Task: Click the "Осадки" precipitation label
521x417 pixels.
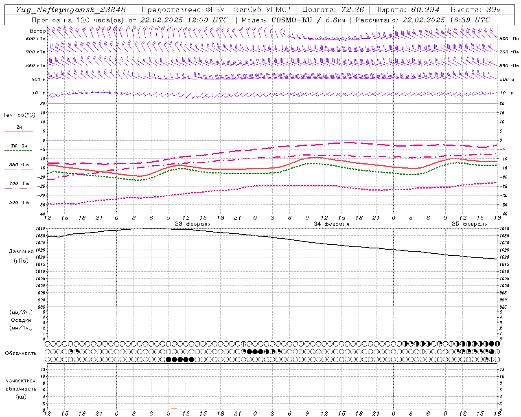Action: pyautogui.click(x=21, y=320)
